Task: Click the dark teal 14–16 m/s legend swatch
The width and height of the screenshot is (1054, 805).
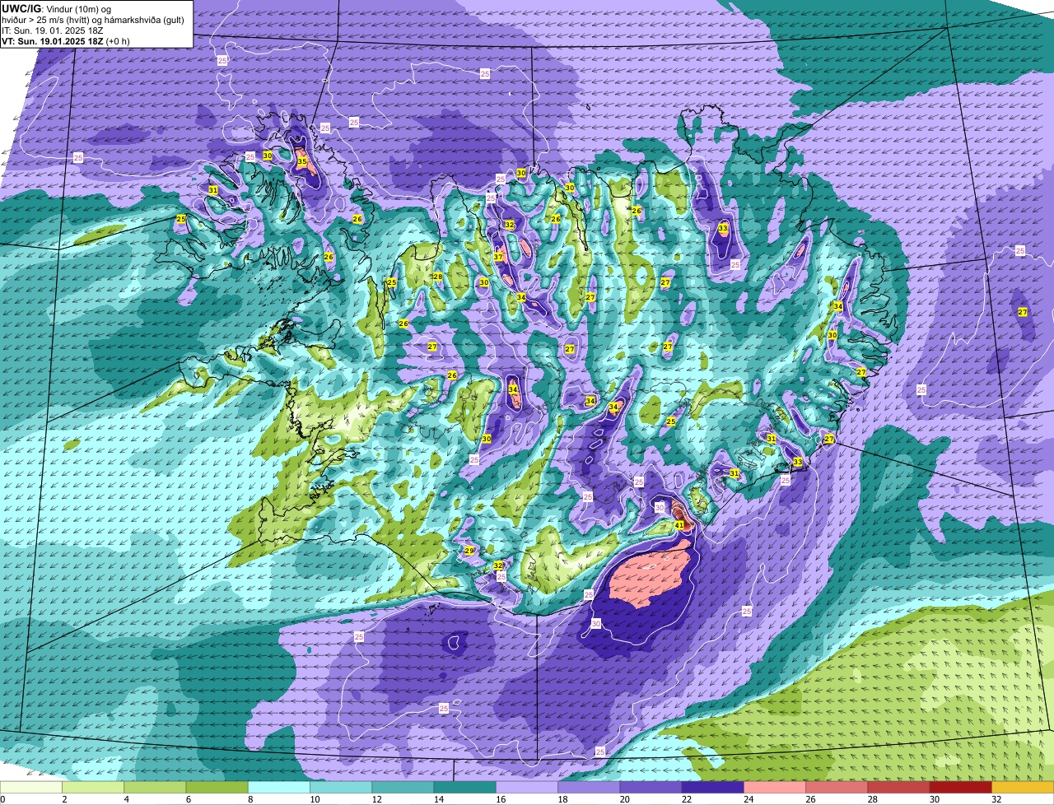Action: [464, 787]
